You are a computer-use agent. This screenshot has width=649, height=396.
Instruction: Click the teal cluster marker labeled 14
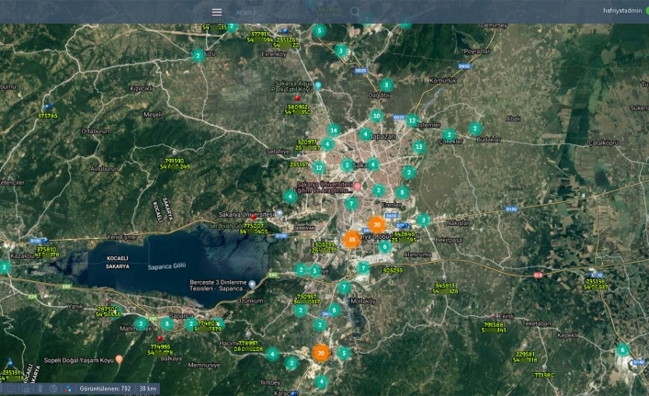(x=334, y=130)
